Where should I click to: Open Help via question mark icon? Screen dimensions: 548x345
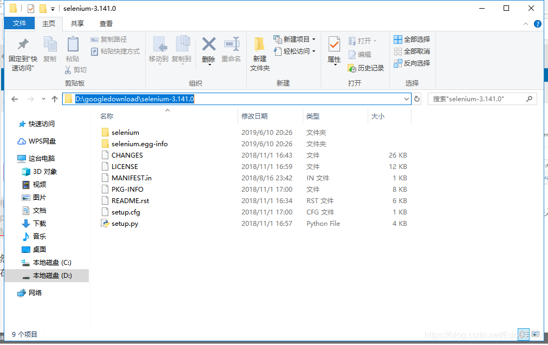click(538, 24)
